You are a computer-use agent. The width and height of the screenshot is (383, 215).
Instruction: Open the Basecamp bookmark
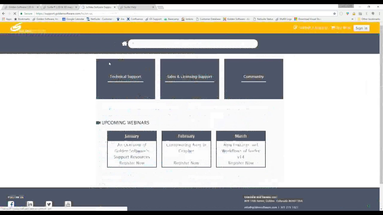[x=171, y=19]
